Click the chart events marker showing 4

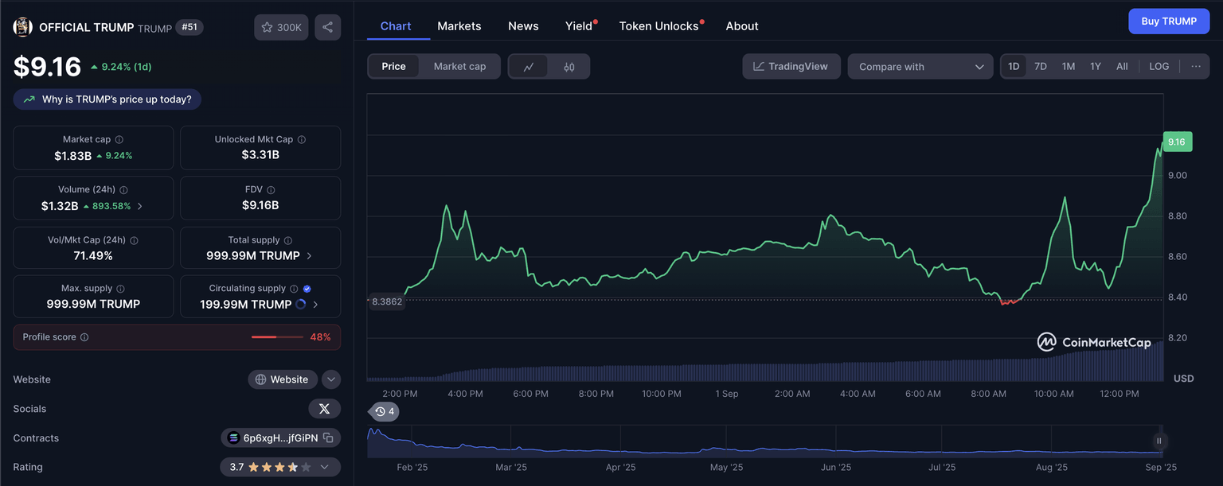tap(385, 411)
